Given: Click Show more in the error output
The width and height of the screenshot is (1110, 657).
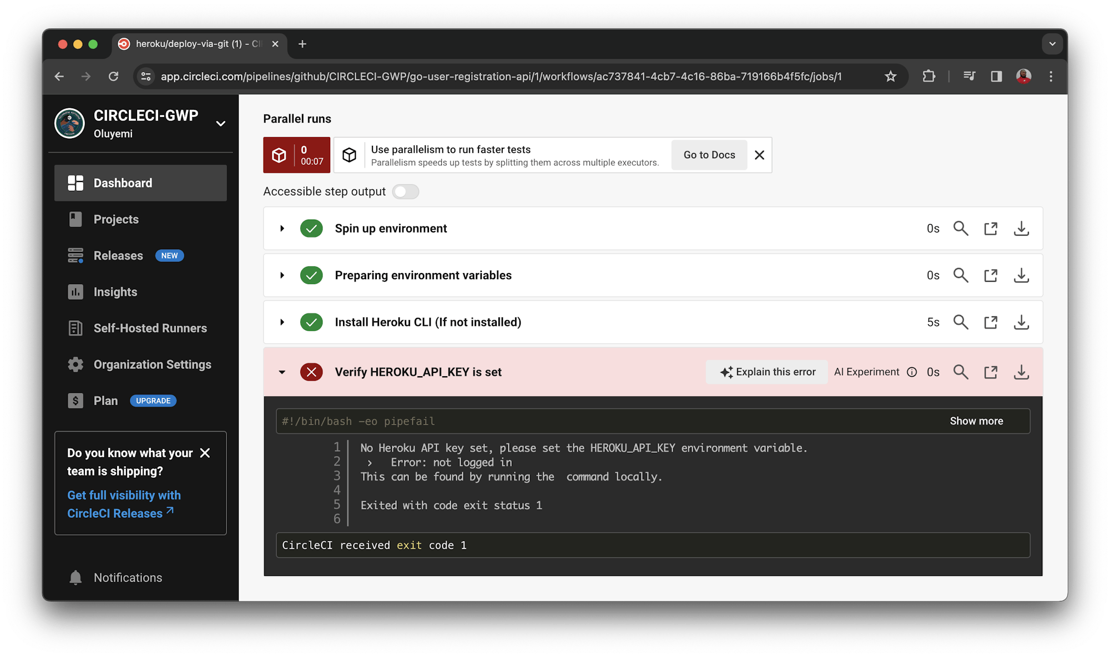Looking at the screenshot, I should 976,421.
